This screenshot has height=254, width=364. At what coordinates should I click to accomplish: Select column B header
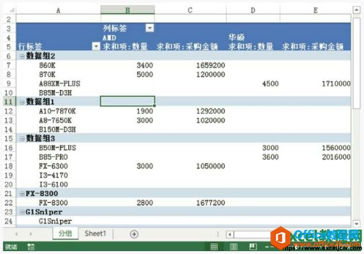127,10
